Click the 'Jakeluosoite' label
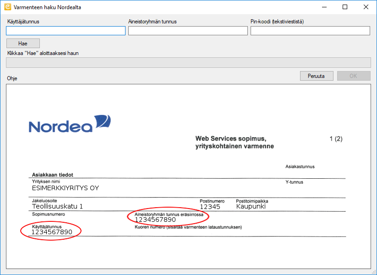 [44, 201]
